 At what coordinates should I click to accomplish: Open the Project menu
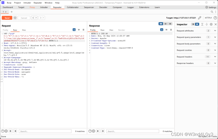[17, 3]
